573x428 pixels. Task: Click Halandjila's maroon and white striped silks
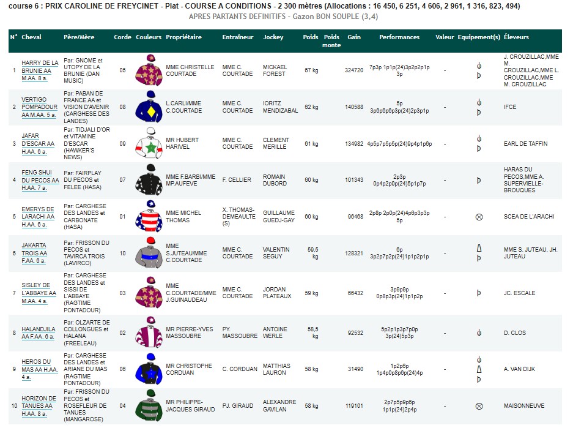coord(149,332)
